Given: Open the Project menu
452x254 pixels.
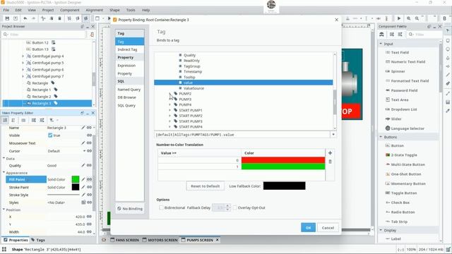Looking at the screenshot, I should (x=48, y=10).
